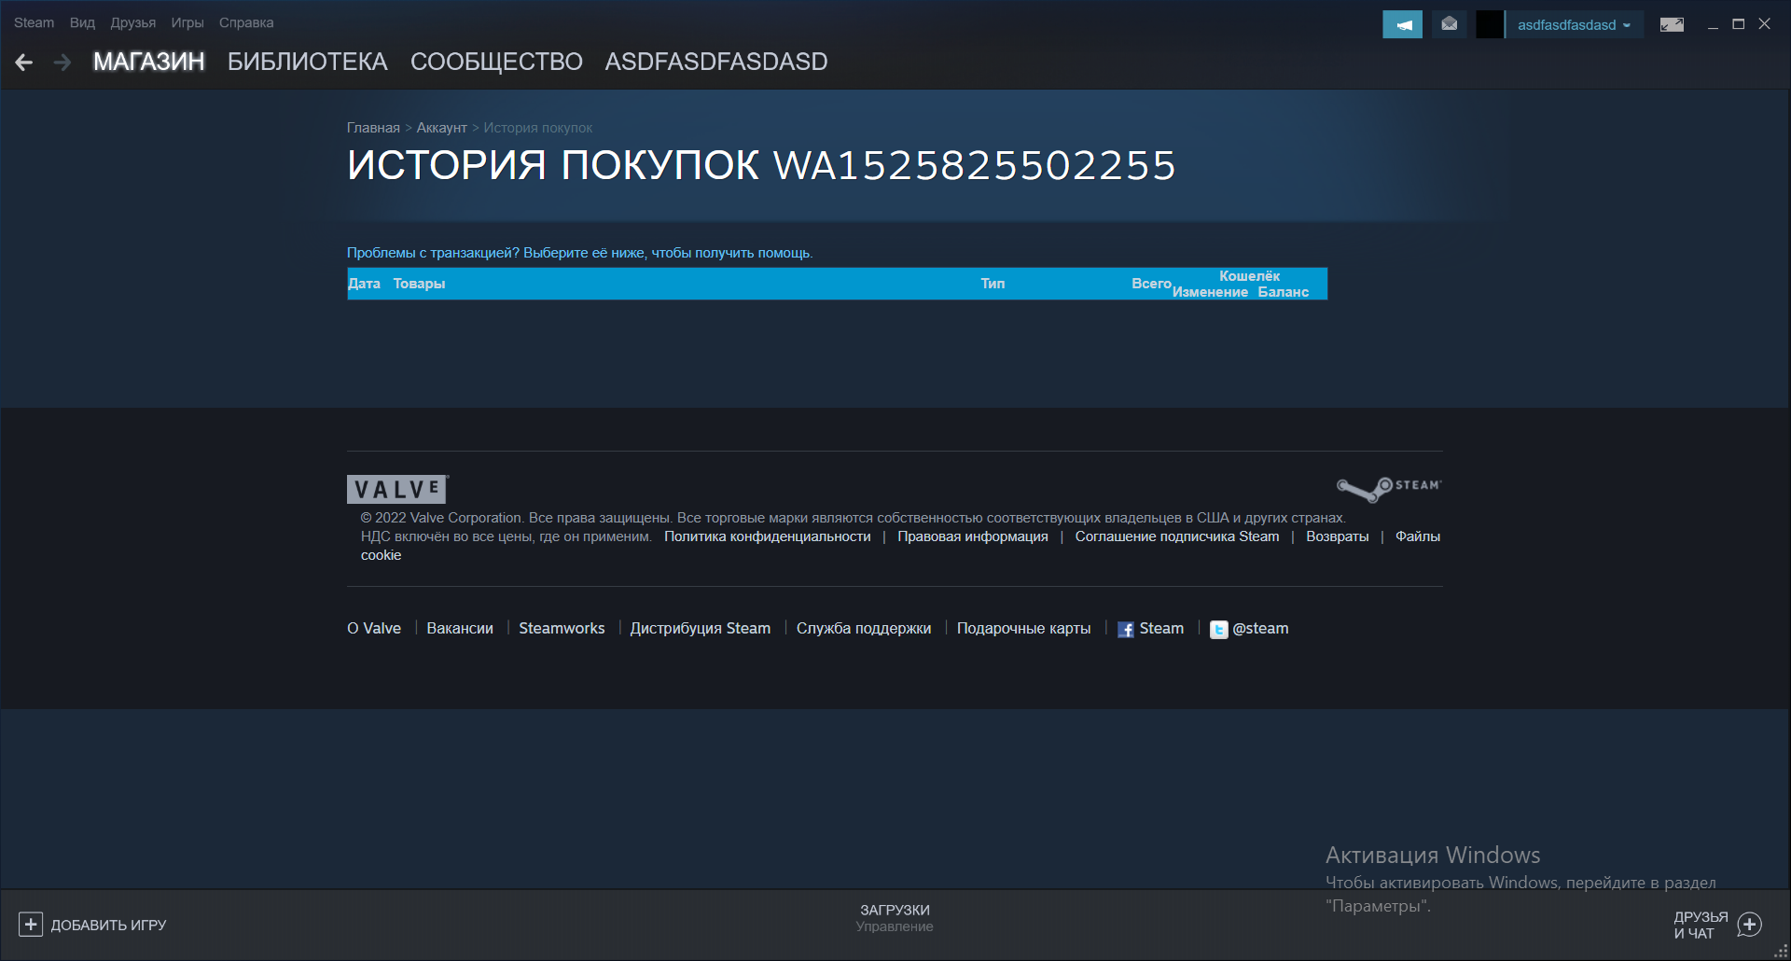Open the О Valve footer link
The image size is (1791, 961).
point(374,629)
